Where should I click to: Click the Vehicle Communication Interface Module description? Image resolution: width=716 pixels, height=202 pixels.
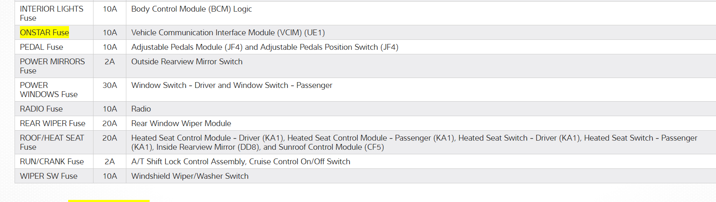[x=228, y=32]
